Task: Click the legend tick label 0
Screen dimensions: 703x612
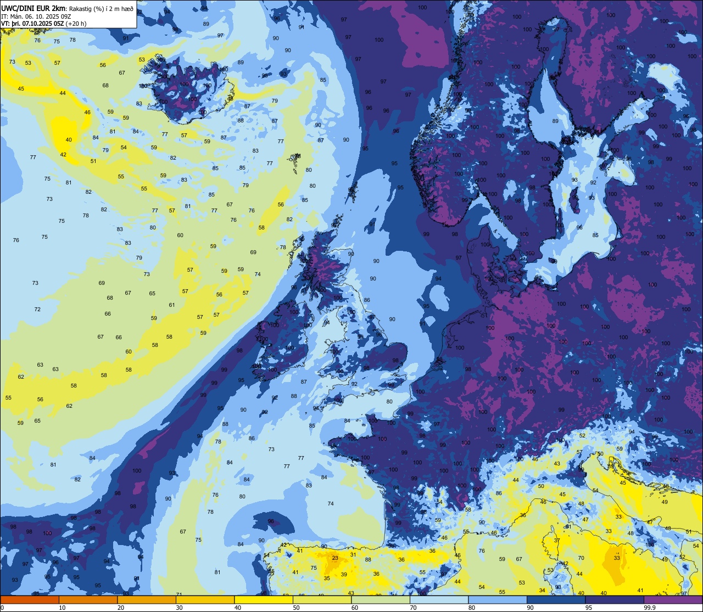Action: point(3,608)
